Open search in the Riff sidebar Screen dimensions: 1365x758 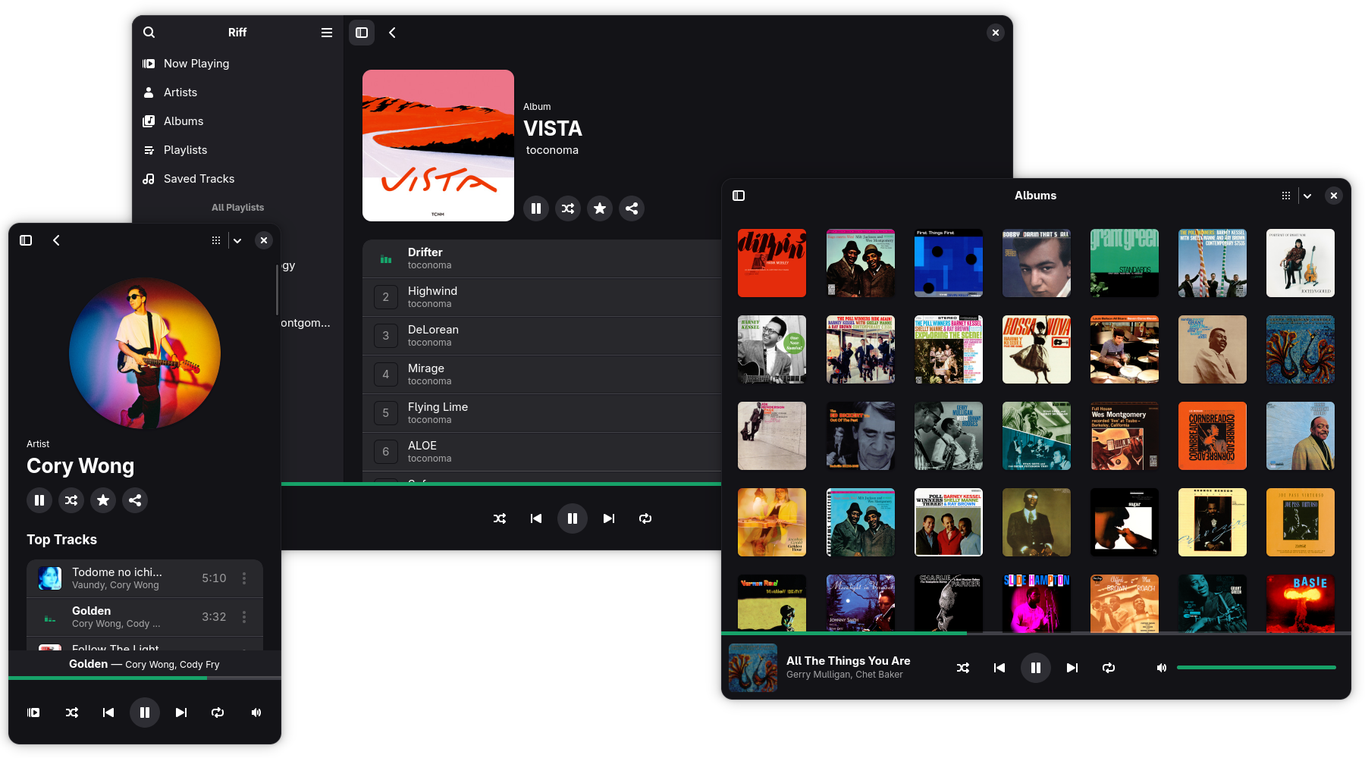click(149, 33)
